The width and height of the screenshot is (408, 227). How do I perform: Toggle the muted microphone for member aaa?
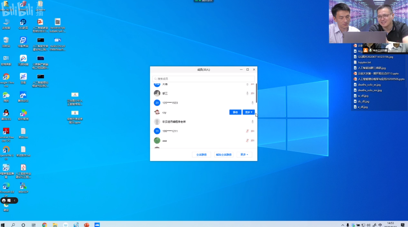pyautogui.click(x=247, y=140)
